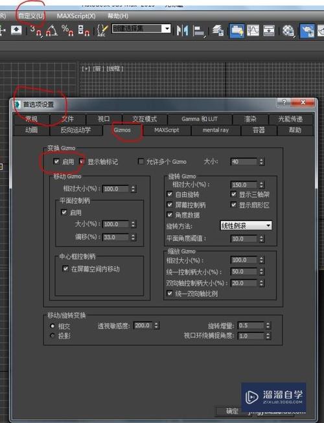
Task: Open the layer manager icon
Action: tap(218, 30)
